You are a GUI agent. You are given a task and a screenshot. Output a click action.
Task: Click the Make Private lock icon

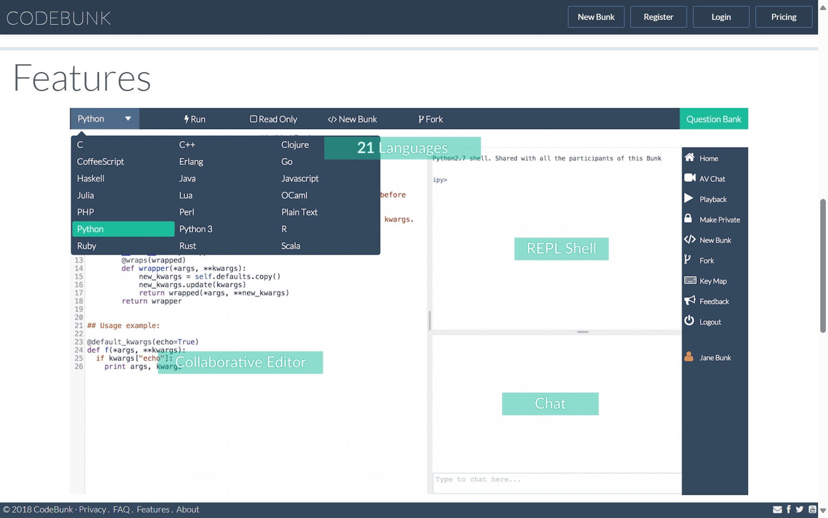pyautogui.click(x=688, y=218)
